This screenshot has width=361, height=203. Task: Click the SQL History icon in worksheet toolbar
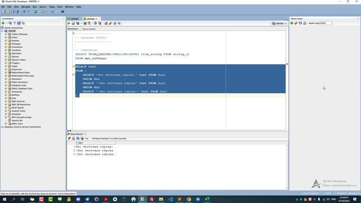point(115,23)
